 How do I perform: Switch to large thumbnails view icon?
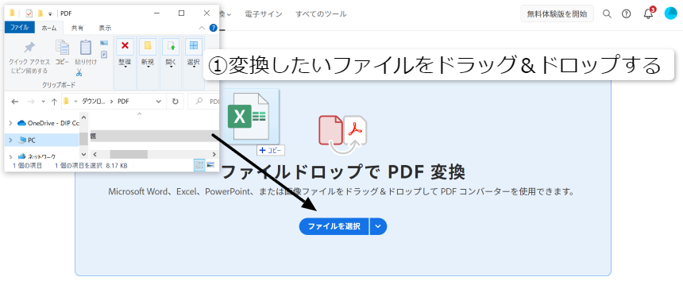(x=210, y=165)
